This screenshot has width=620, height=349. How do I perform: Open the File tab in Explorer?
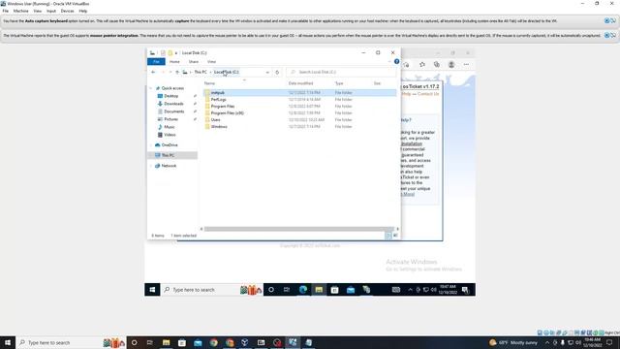click(156, 62)
